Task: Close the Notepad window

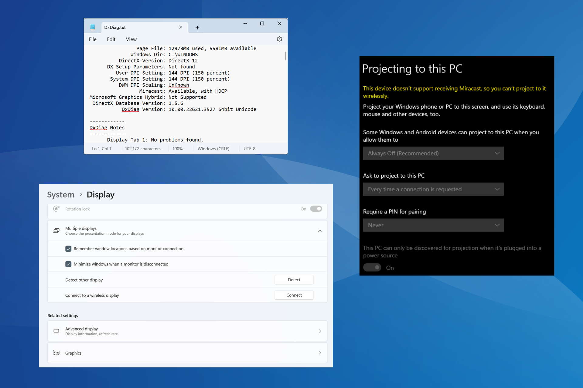Action: click(279, 24)
